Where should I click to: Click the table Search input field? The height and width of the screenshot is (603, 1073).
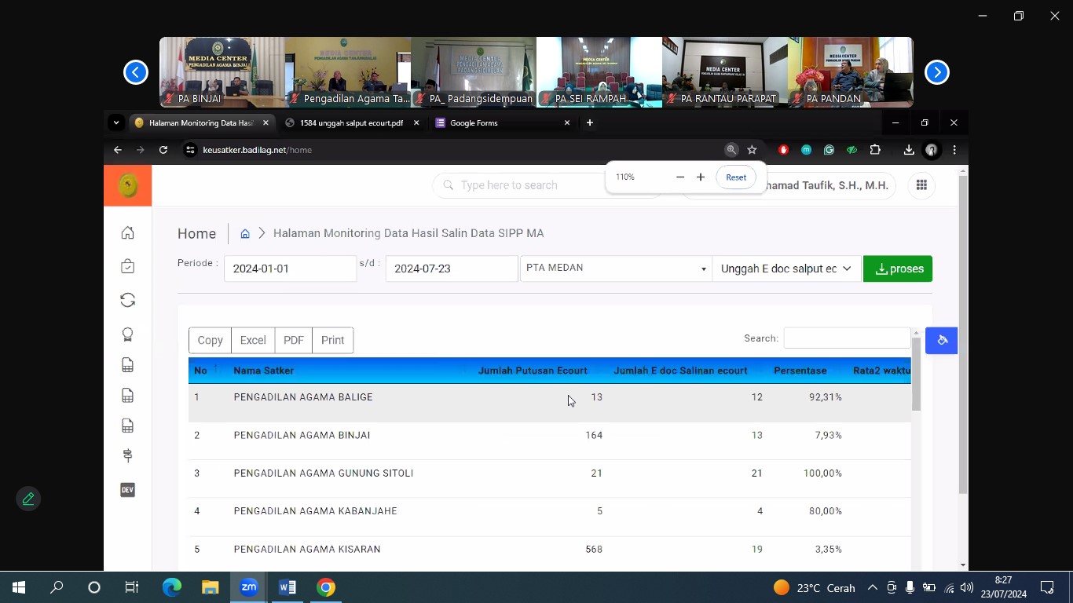click(846, 338)
